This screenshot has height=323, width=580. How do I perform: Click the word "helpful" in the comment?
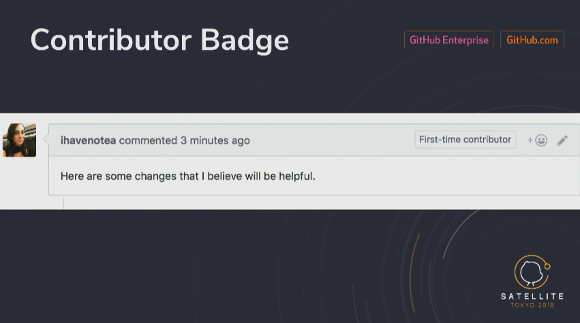pyautogui.click(x=296, y=176)
